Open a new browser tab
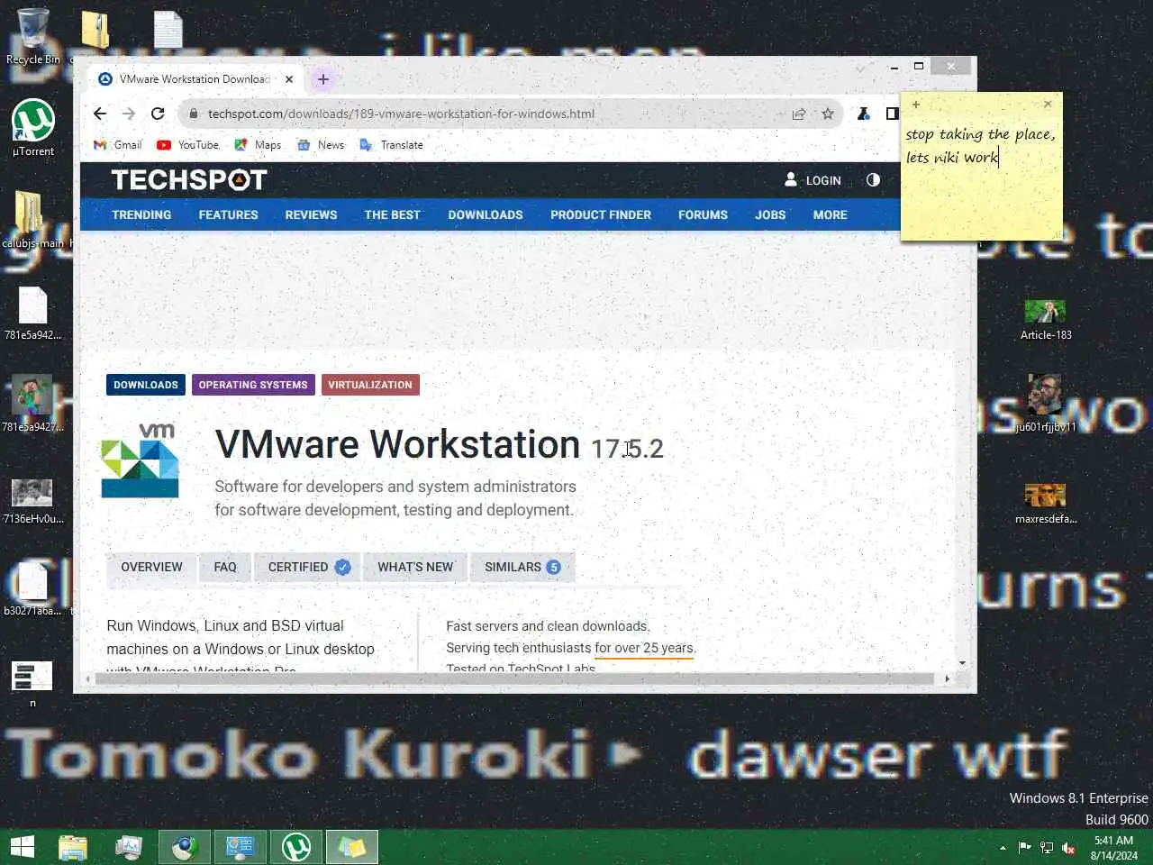This screenshot has height=865, width=1153. (323, 79)
